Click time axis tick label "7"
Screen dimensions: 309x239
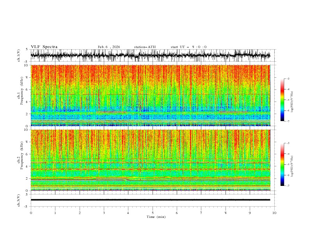201,213
